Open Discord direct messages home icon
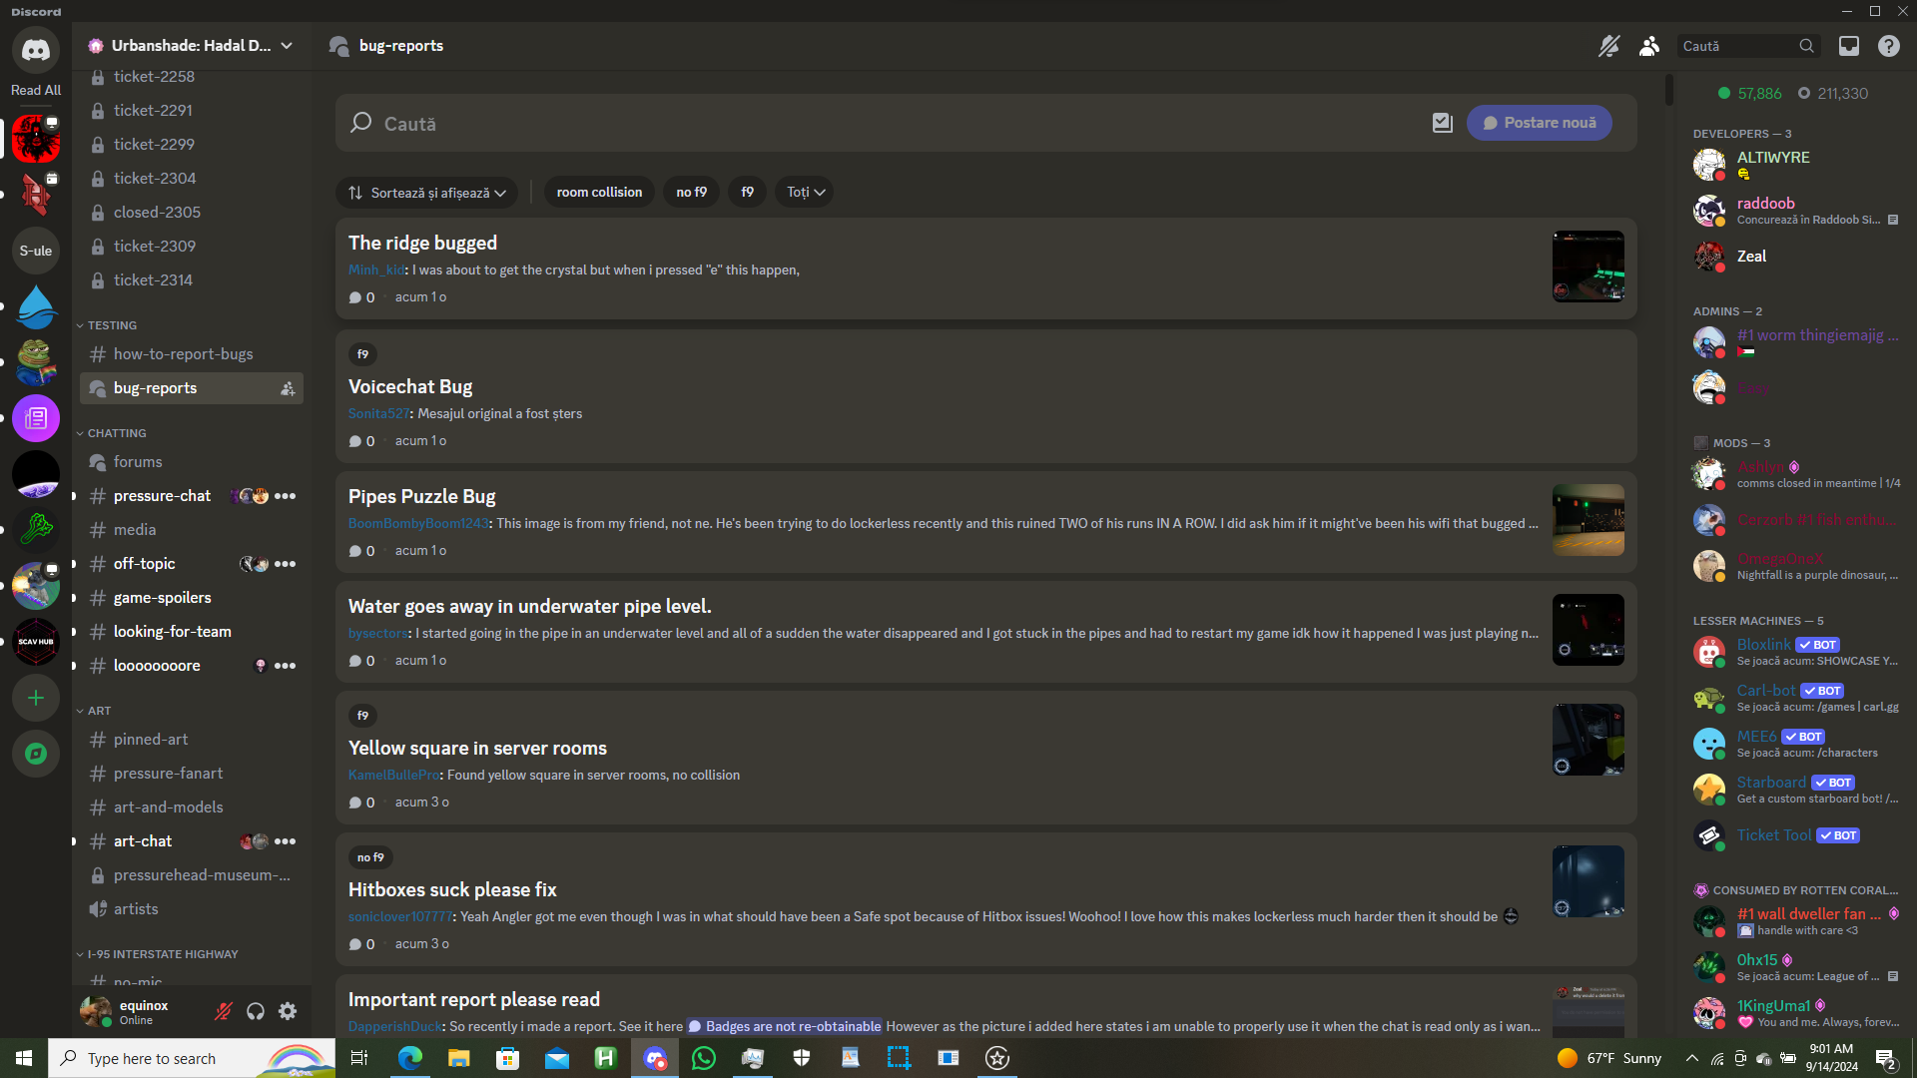The height and width of the screenshot is (1078, 1917). [x=36, y=49]
